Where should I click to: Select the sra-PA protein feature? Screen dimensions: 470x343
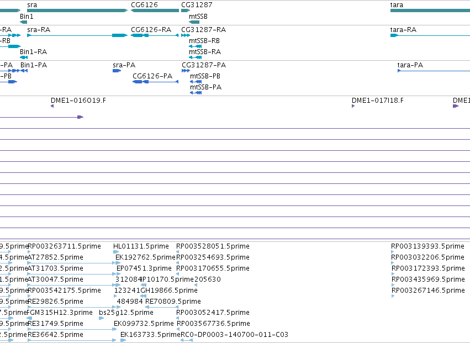coord(117,71)
